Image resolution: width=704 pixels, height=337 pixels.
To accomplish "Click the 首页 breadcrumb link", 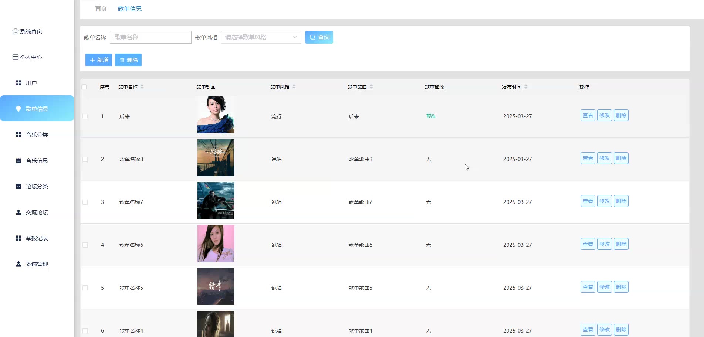I will 101,8.
